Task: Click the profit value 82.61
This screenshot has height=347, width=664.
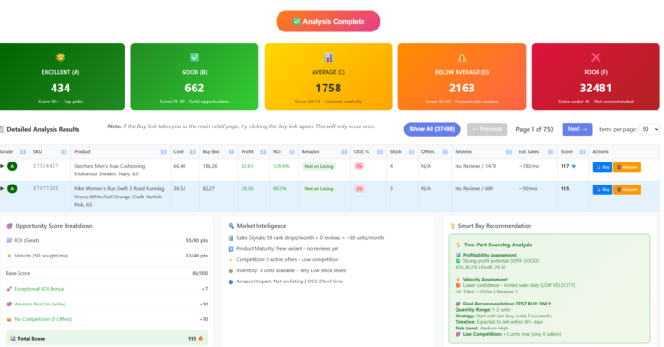Action: click(x=247, y=166)
